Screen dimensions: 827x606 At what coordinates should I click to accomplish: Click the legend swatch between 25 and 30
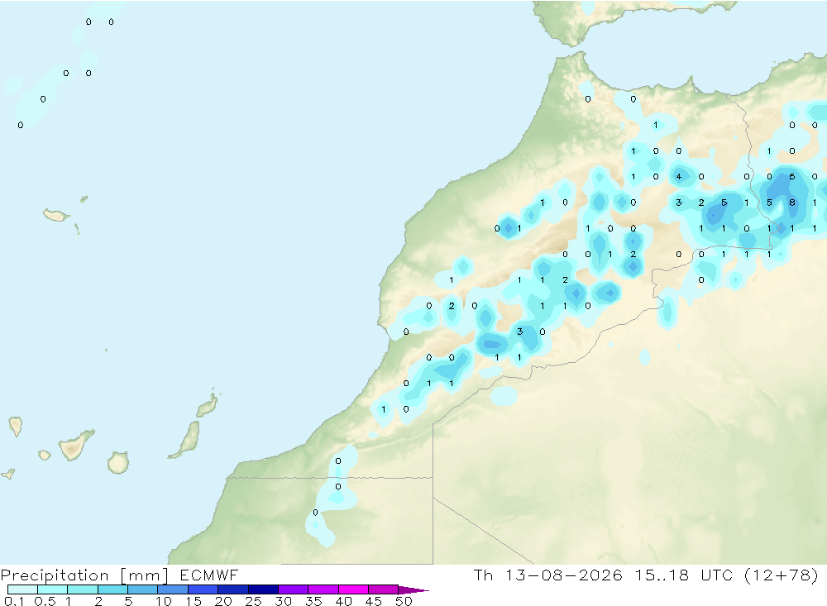tap(263, 589)
